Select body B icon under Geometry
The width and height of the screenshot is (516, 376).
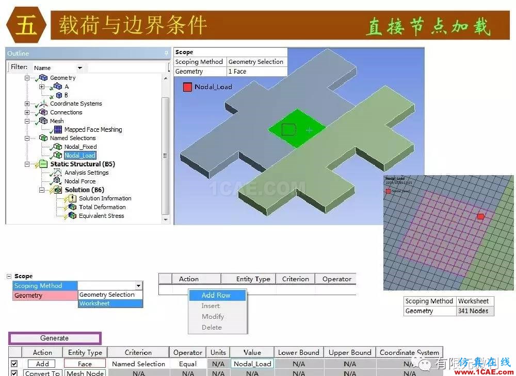click(59, 95)
